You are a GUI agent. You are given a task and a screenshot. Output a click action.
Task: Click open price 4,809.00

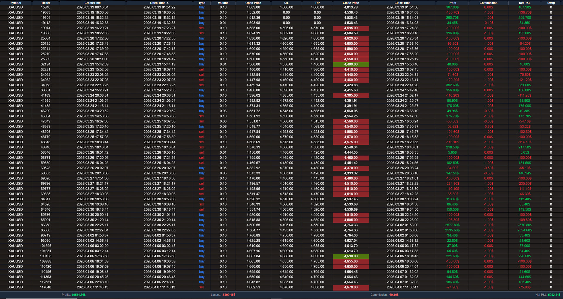coord(253,7)
